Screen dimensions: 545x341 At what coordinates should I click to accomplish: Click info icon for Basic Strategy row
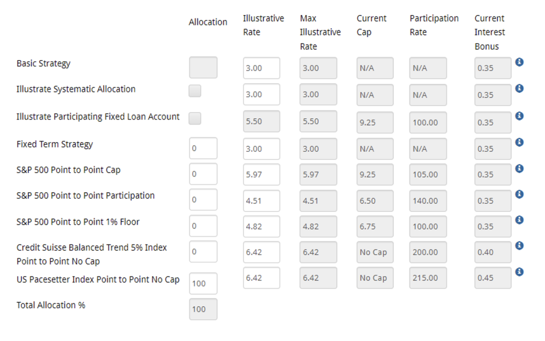(x=519, y=62)
